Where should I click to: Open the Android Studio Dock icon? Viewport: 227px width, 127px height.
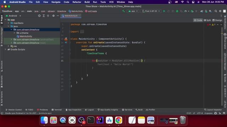[x=109, y=120]
